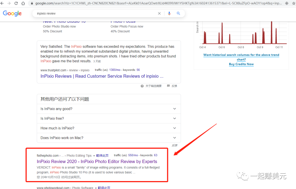Click the trustpilot keywords count 56

138,70
